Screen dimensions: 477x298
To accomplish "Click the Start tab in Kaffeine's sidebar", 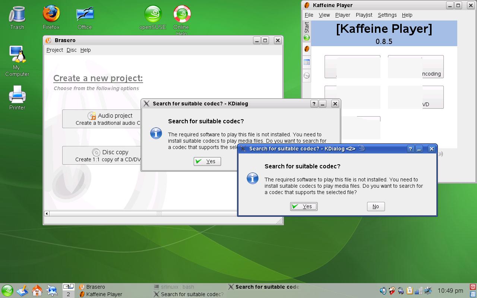I will point(307,31).
